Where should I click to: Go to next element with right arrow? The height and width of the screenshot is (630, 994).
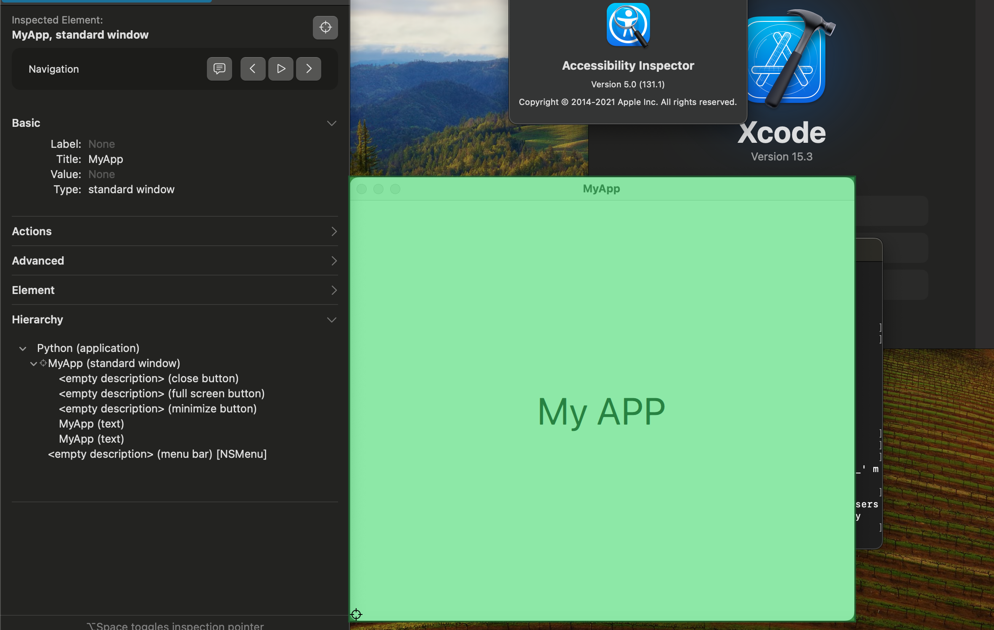tap(308, 68)
